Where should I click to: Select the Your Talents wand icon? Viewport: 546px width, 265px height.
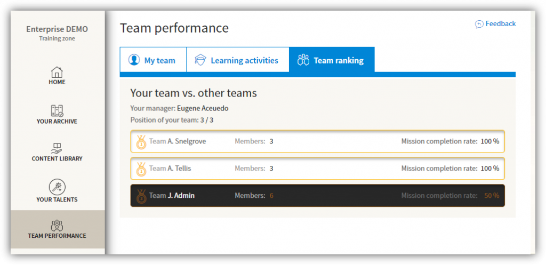(57, 187)
